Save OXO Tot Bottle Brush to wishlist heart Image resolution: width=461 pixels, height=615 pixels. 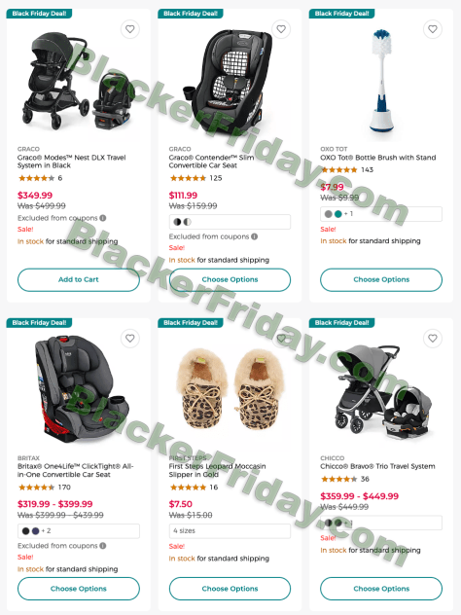[433, 29]
